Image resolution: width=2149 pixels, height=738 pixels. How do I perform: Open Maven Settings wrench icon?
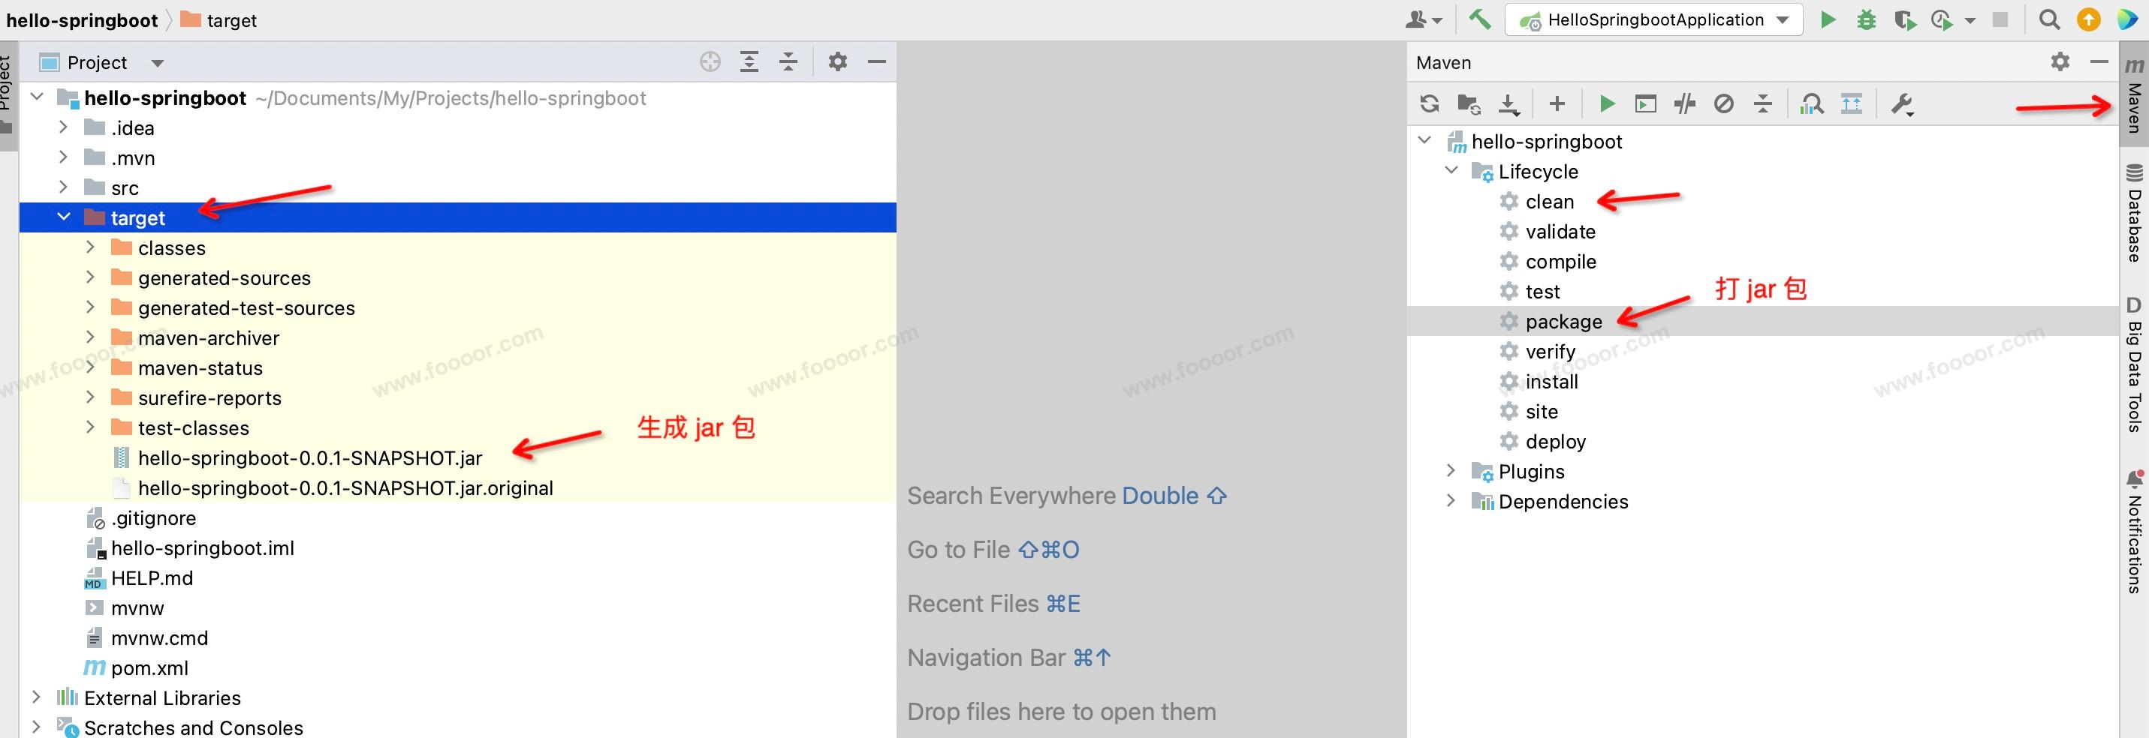point(1901,104)
